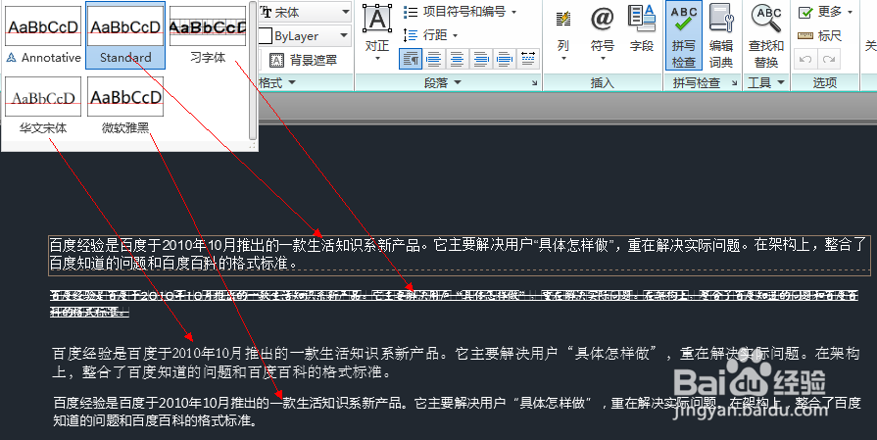Click the 字段 field icon label
The image size is (877, 440).
coord(642,46)
